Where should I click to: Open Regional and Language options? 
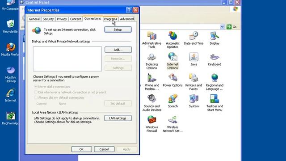click(214, 82)
